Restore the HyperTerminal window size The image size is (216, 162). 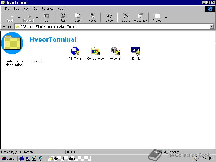[208, 2]
